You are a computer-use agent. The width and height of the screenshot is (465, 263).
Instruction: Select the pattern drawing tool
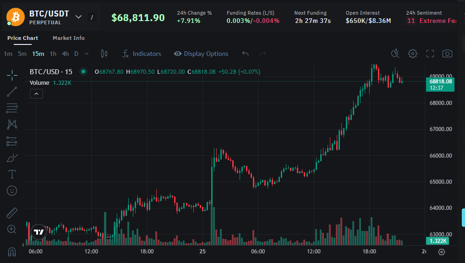12,124
